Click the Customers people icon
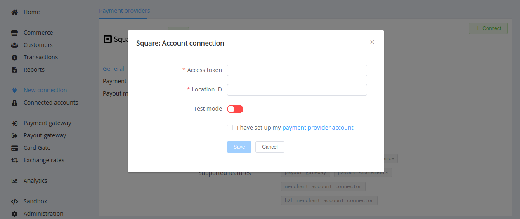This screenshot has height=219, width=520. tap(14, 45)
